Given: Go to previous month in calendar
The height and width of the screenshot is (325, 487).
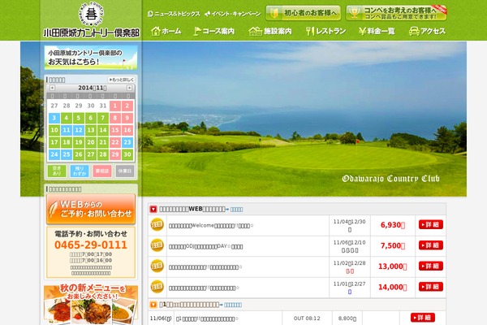Looking at the screenshot, I should pos(52,88).
